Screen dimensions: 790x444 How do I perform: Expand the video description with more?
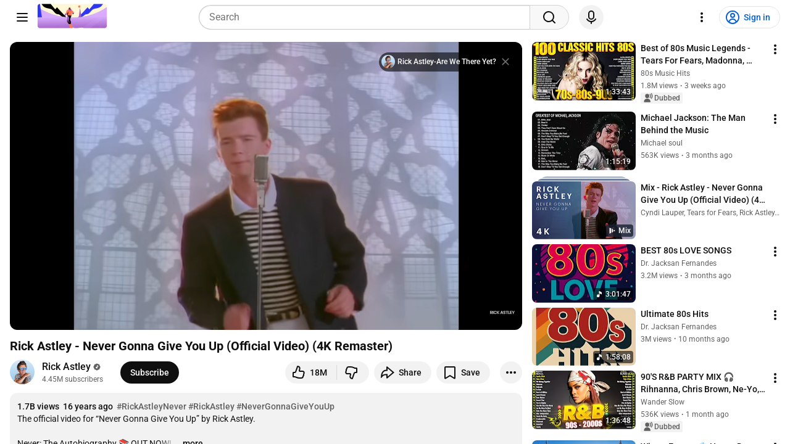point(192,442)
